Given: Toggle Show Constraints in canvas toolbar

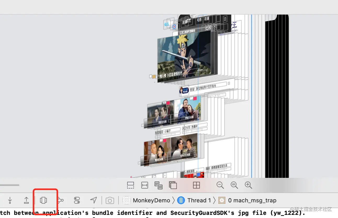Looking at the screenshot, I should click(145, 185).
